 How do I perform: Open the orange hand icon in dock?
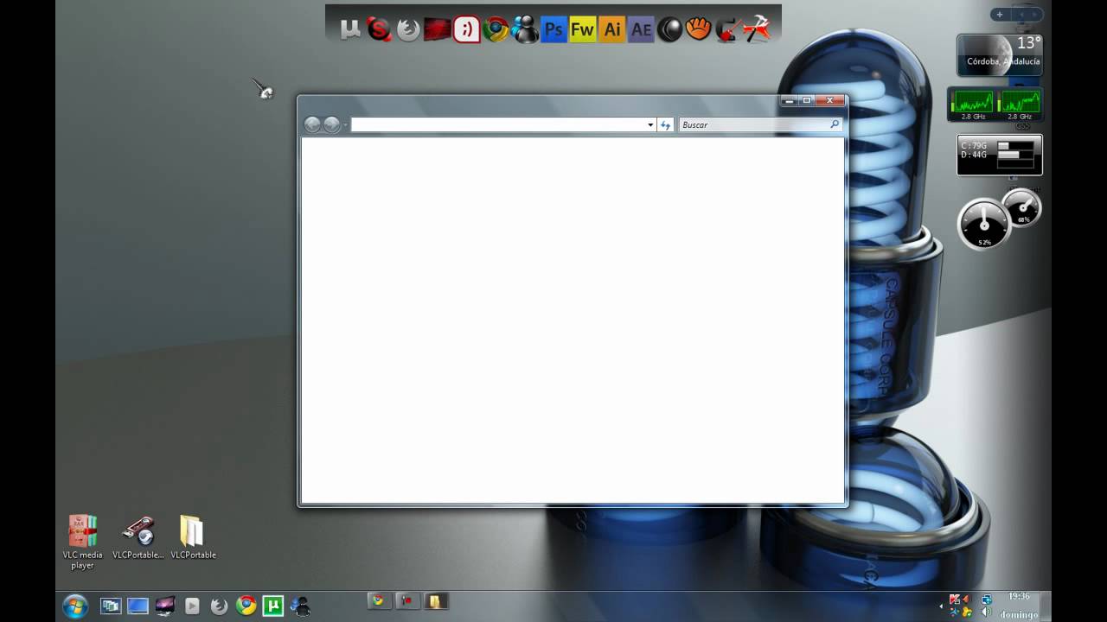click(x=699, y=30)
